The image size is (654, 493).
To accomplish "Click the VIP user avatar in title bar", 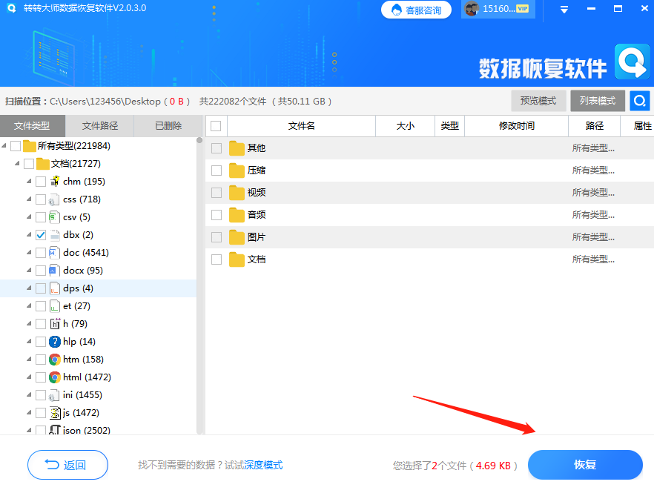I will 472,10.
